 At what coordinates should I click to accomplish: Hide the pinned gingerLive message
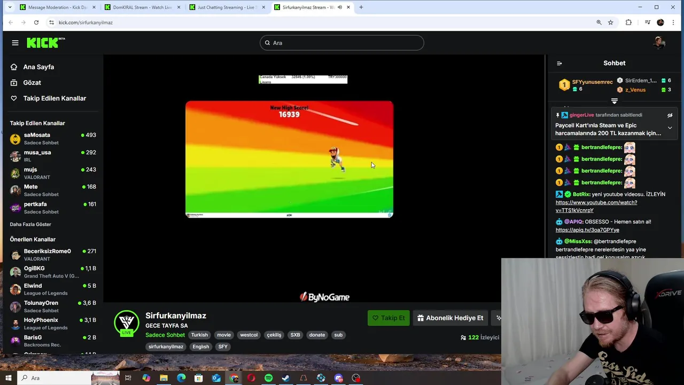670,115
